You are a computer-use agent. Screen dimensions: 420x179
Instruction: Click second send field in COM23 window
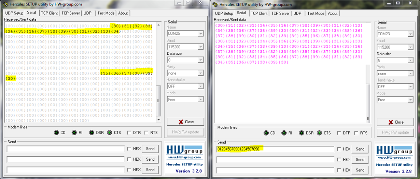pos(275,160)
